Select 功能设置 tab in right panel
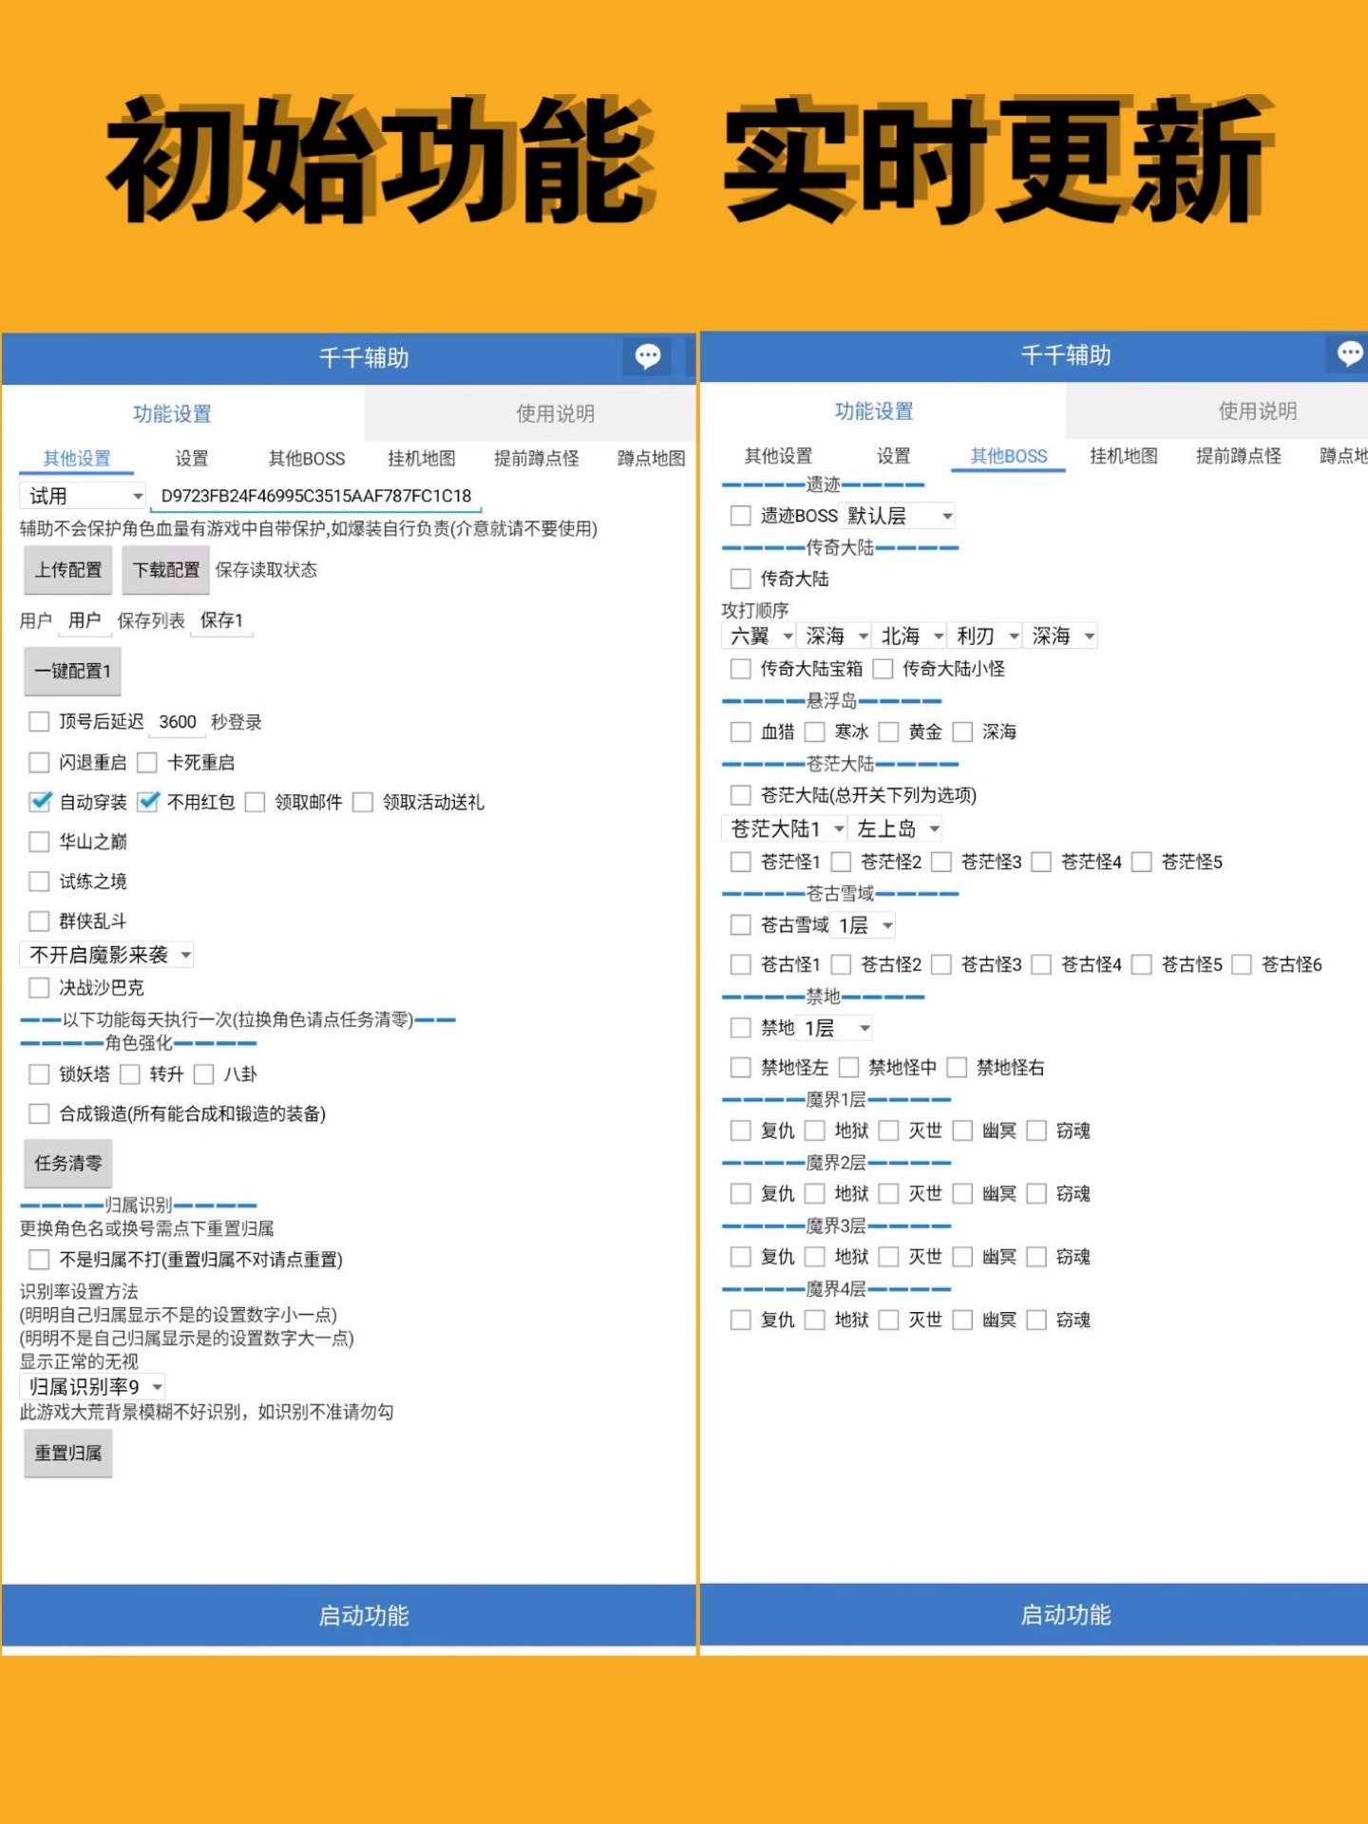Image resolution: width=1368 pixels, height=1824 pixels. [874, 411]
